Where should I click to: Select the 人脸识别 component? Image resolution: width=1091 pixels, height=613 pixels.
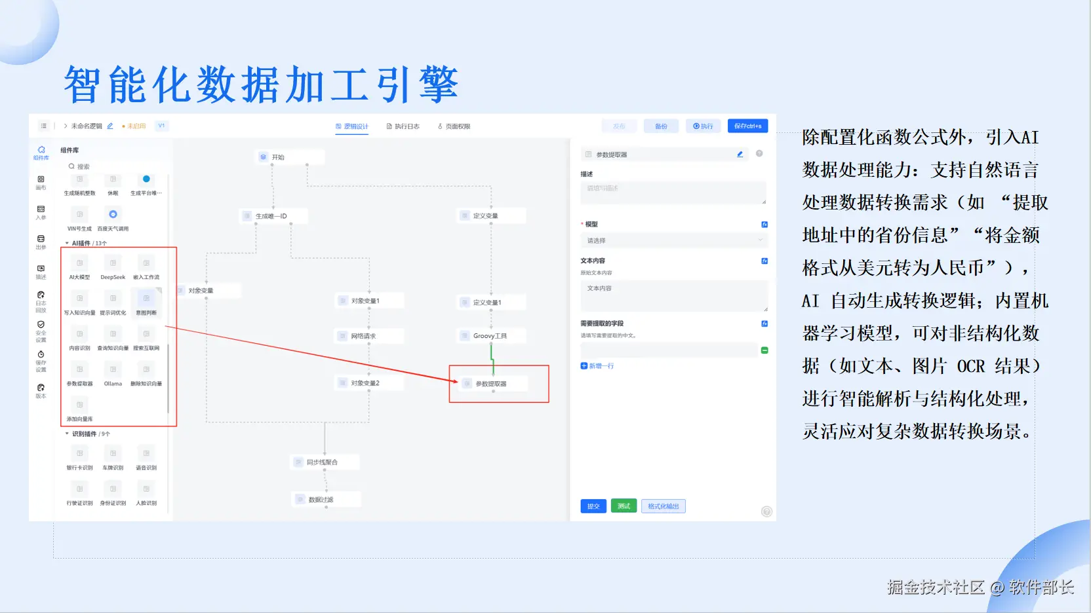pos(146,493)
